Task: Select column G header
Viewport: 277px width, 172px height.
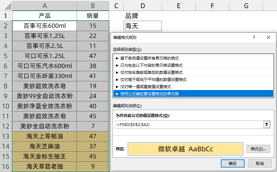Action: tap(246, 6)
